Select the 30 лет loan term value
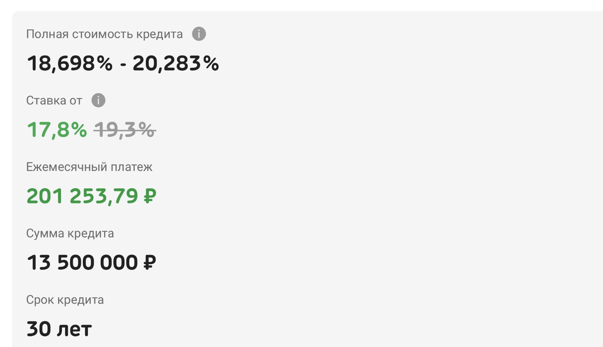 pos(59,329)
